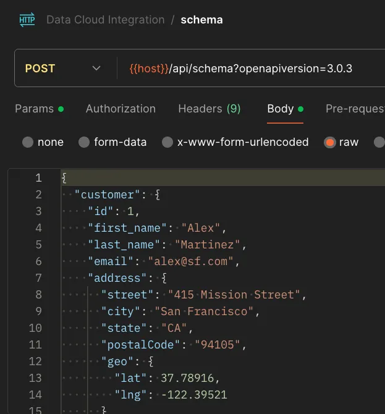Click the "CA" value

(174, 328)
